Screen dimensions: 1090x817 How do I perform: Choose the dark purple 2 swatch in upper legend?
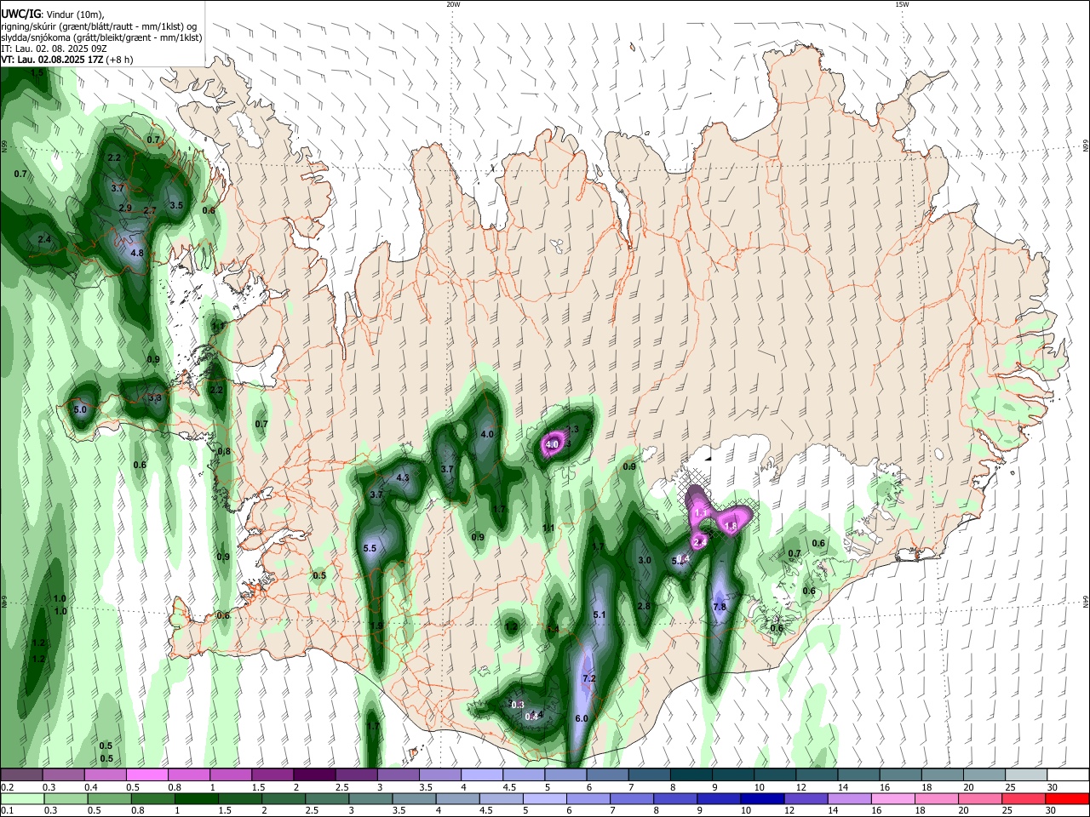click(x=313, y=775)
